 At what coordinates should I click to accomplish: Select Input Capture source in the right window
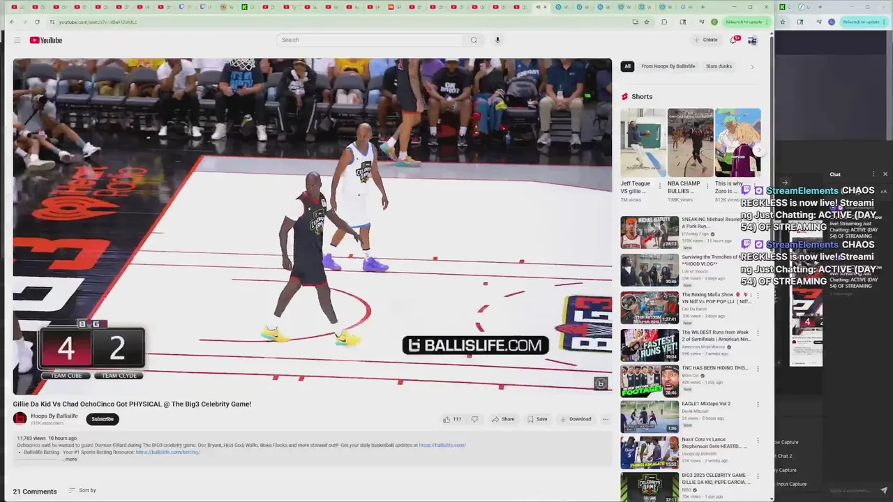[792, 484]
